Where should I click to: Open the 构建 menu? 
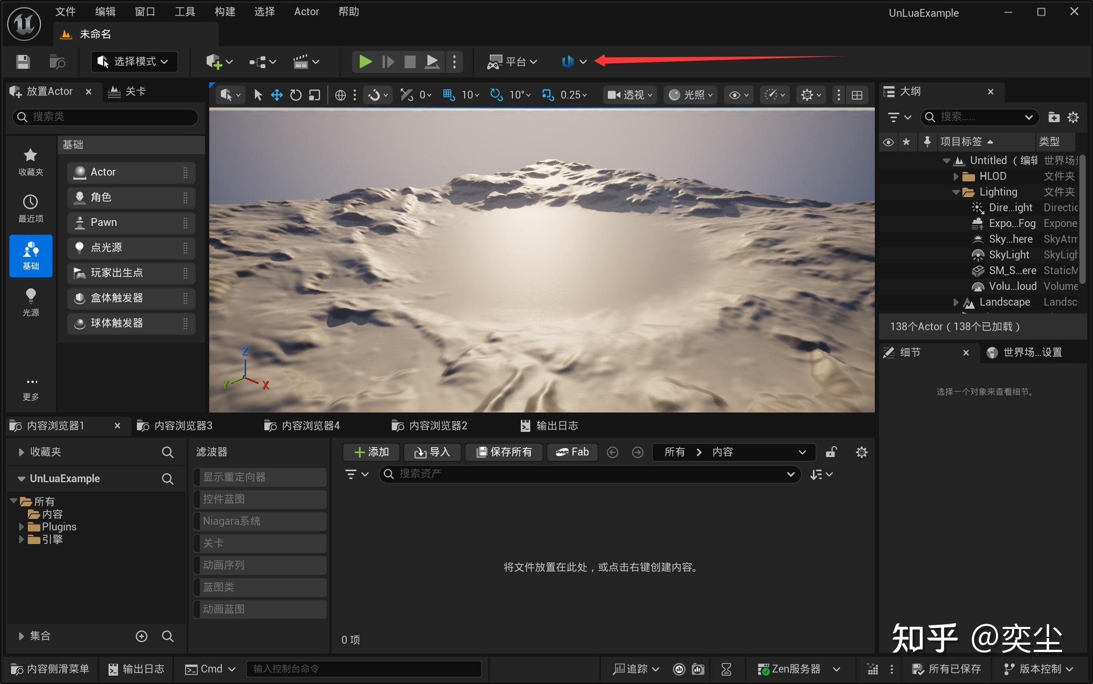[225, 12]
